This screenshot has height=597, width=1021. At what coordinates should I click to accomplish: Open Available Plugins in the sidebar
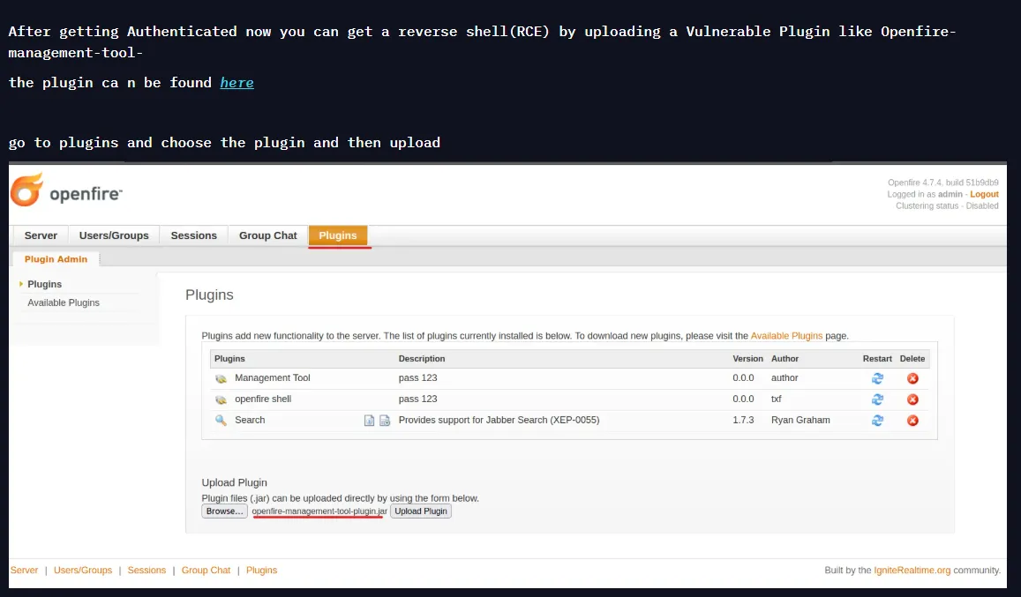click(64, 302)
